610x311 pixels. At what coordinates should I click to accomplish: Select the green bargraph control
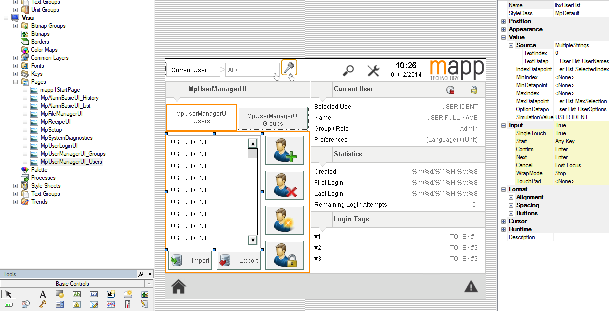8,304
